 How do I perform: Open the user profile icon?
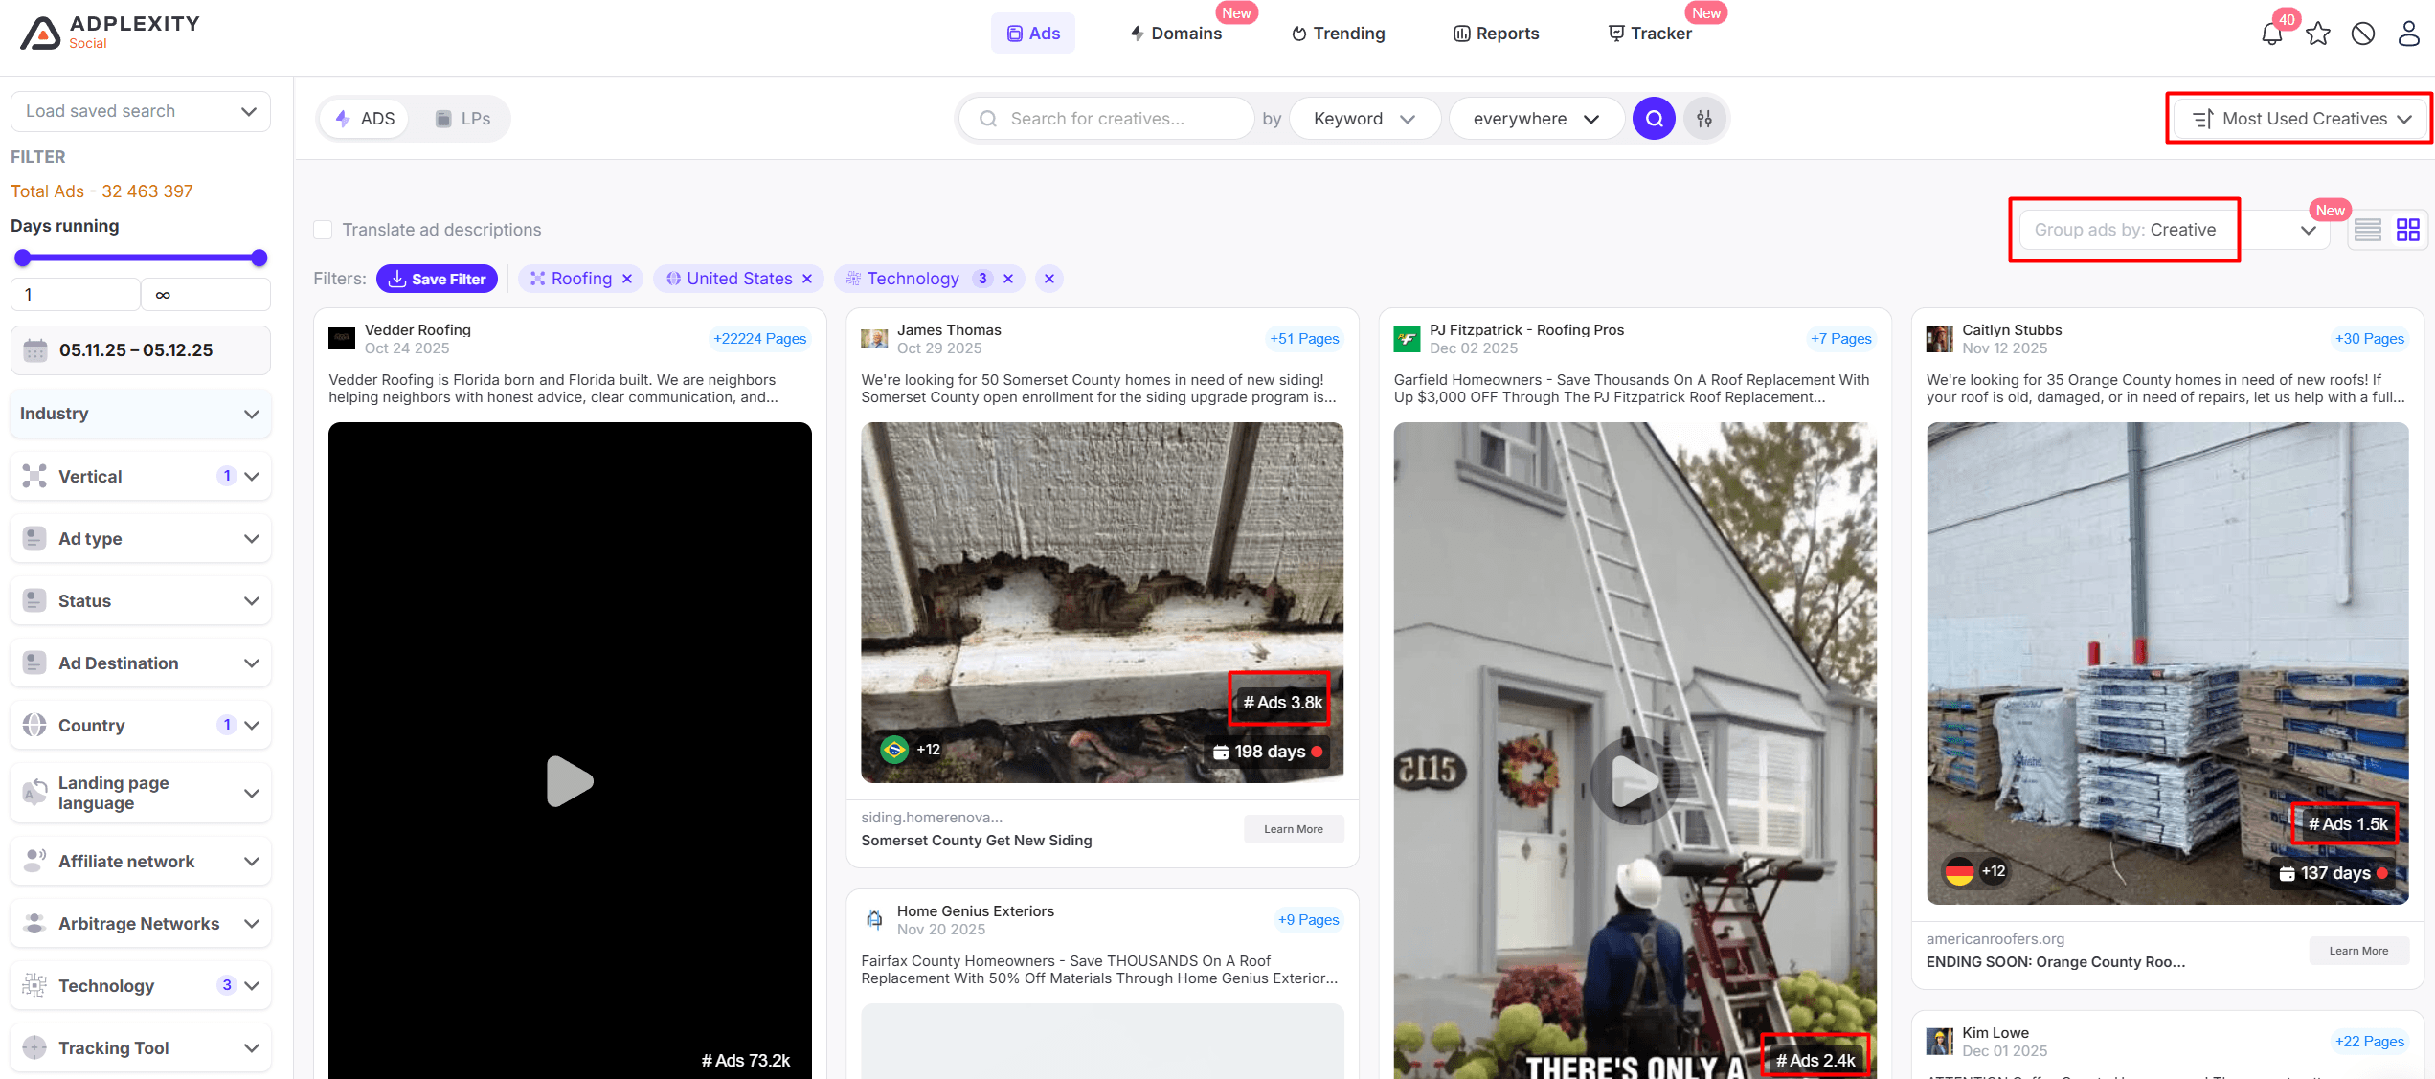[x=2408, y=34]
